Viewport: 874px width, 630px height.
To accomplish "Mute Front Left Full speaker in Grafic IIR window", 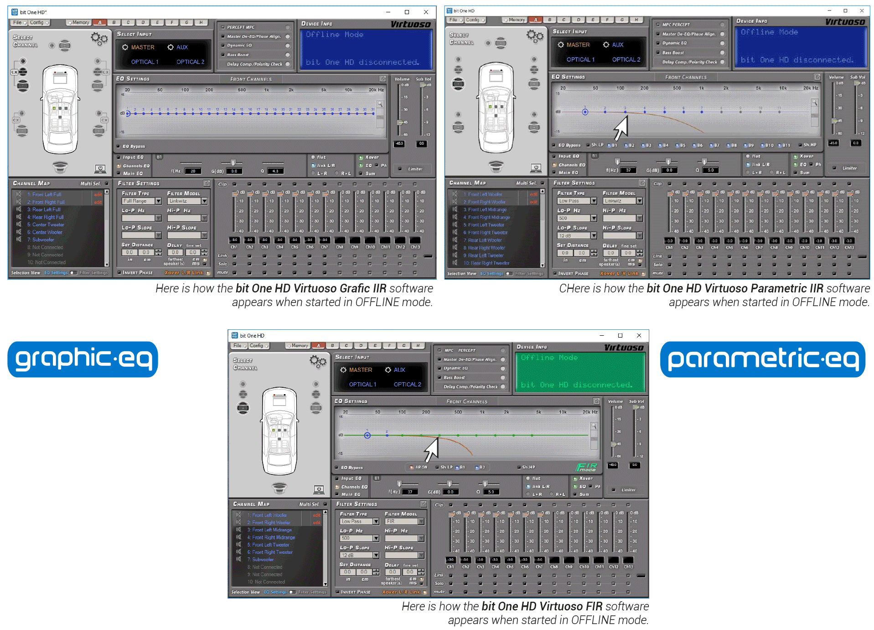I will 19,194.
